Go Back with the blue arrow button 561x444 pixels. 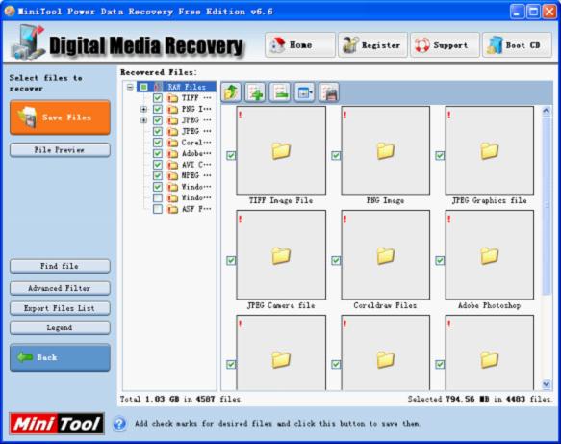coord(60,357)
